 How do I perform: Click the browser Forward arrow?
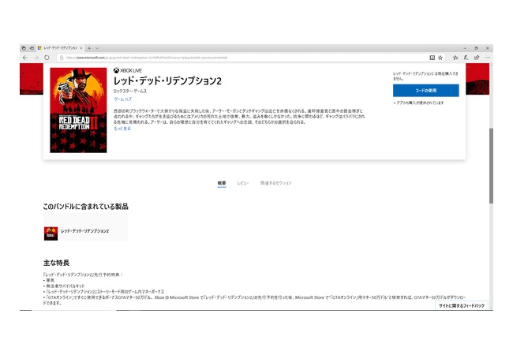36,58
